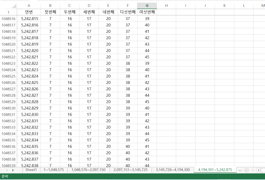
Task: Select column G header
Action: click(147, 6)
